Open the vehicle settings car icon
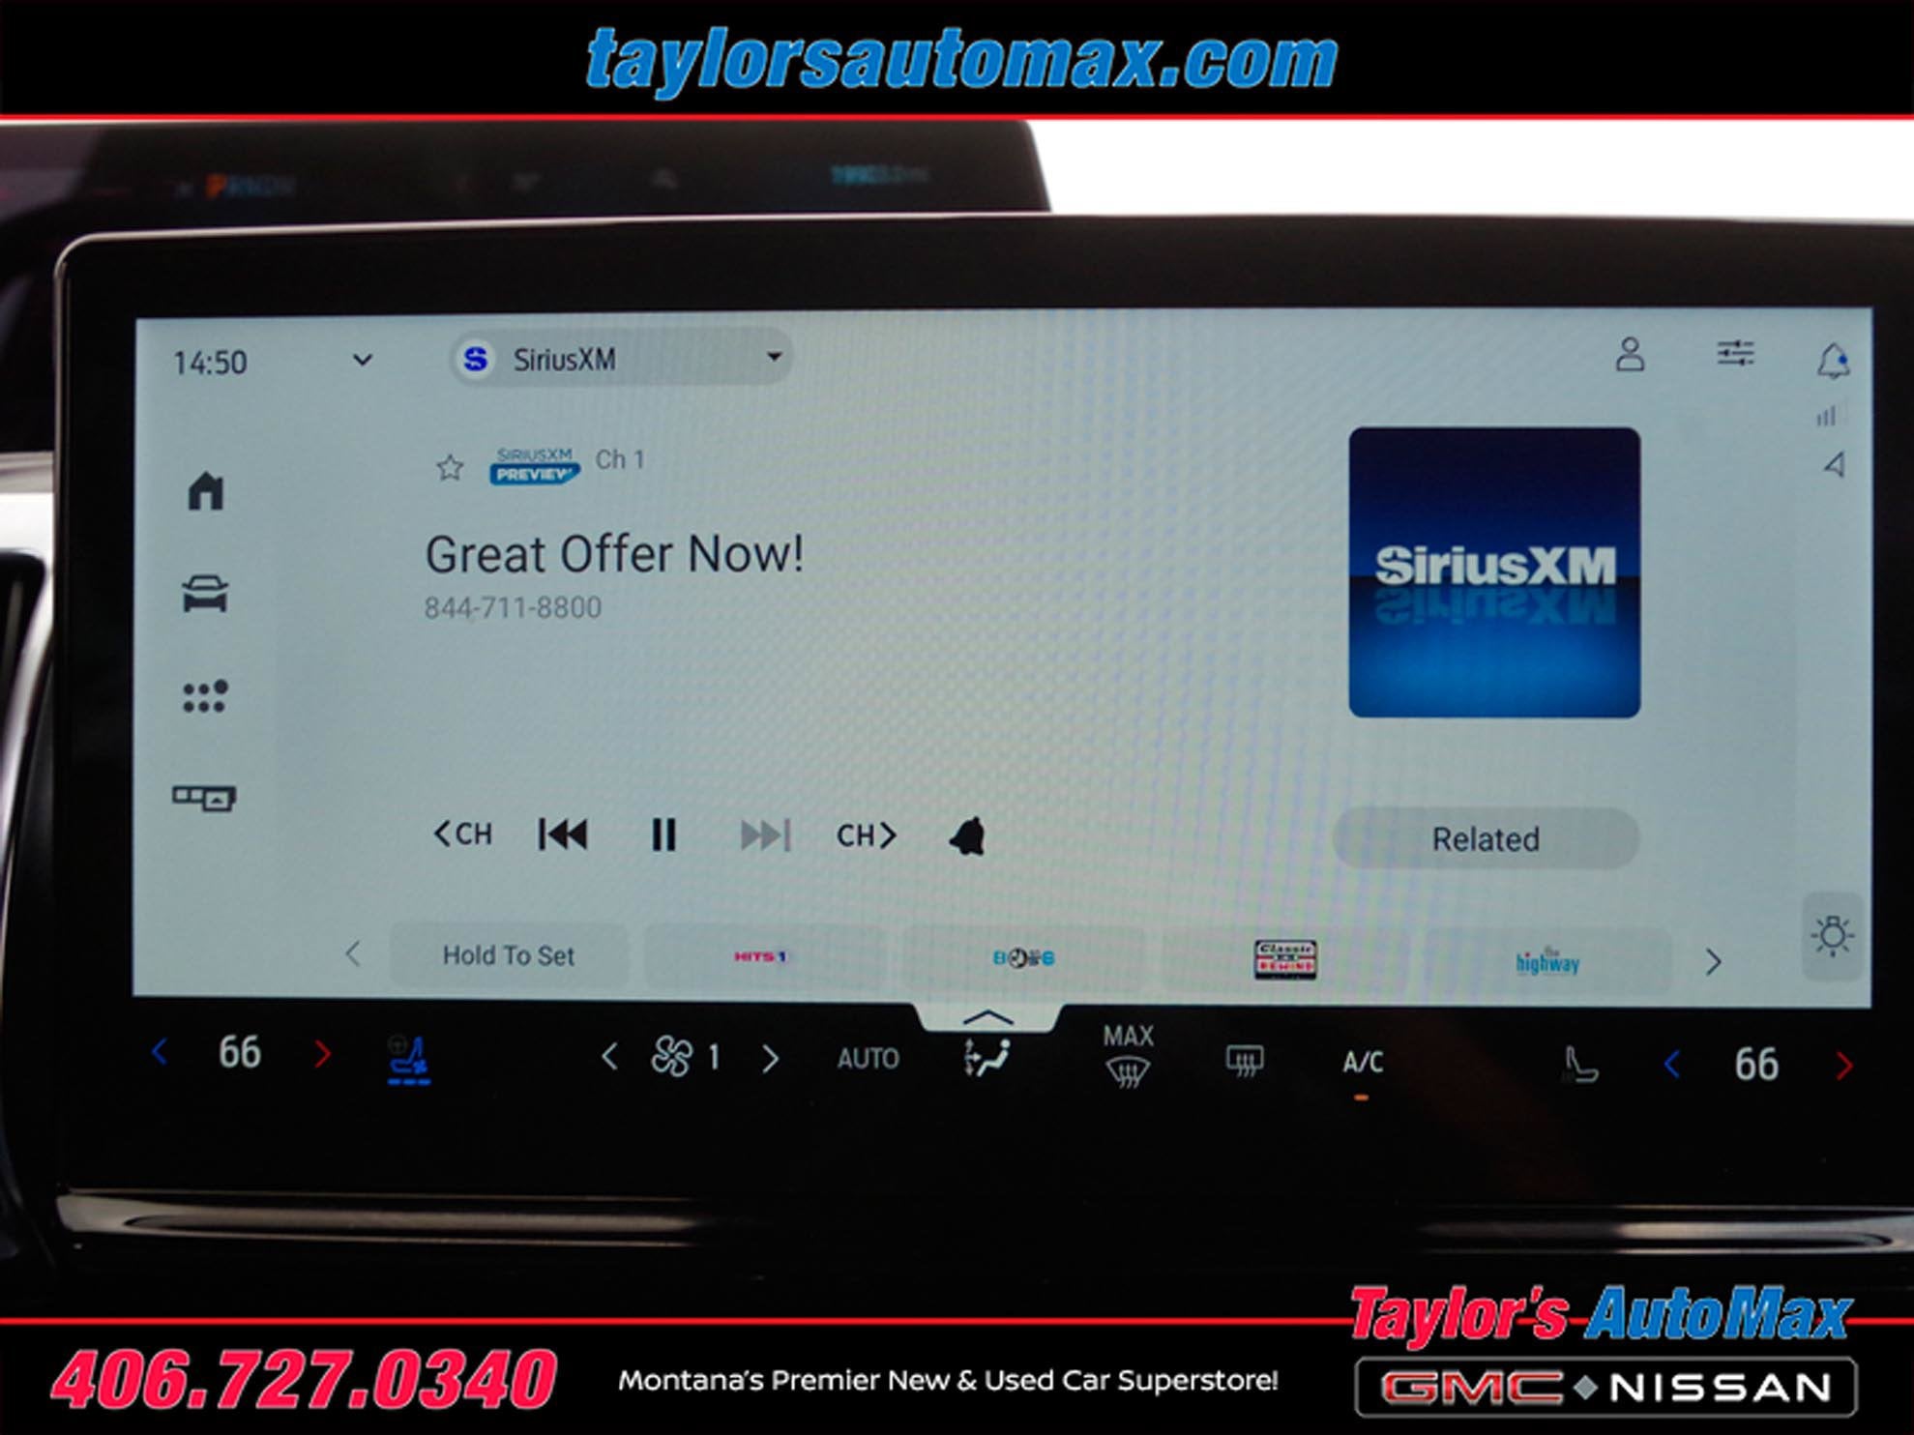Image resolution: width=1914 pixels, height=1435 pixels. pos(205,594)
